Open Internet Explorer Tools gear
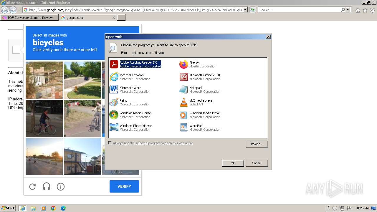Screen dimensions: 377x212 pos(372,10)
